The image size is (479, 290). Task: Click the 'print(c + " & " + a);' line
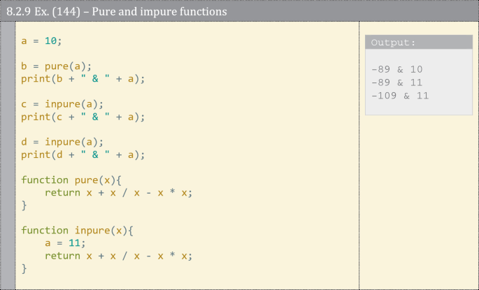tap(83, 117)
